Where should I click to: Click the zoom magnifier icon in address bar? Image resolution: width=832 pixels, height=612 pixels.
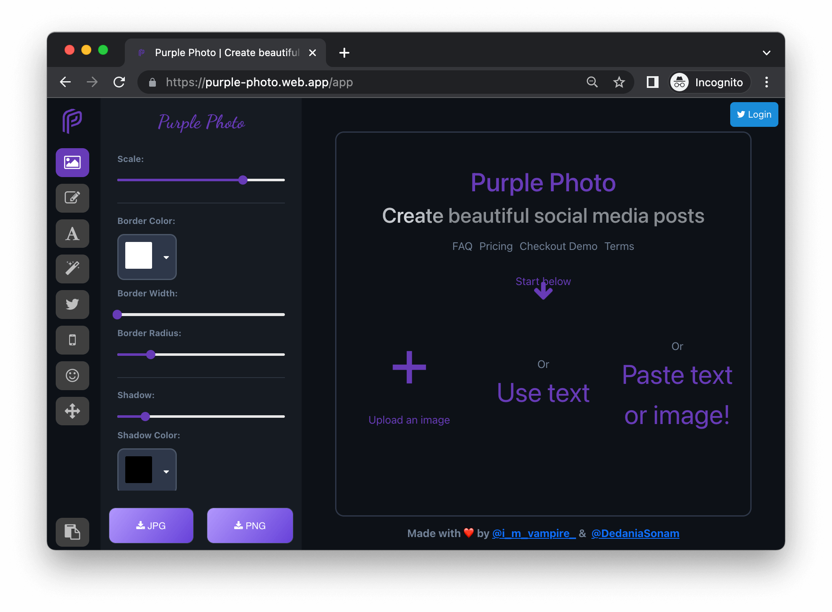(592, 82)
